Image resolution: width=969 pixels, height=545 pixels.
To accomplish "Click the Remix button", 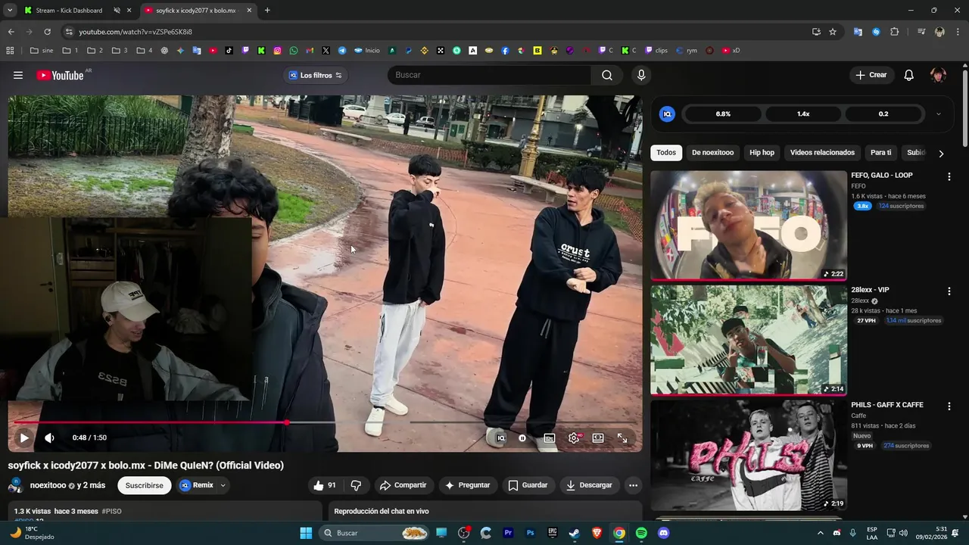I will (197, 485).
